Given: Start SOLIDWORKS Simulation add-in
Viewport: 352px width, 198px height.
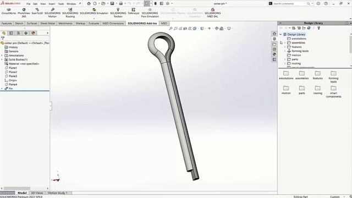Looking at the screenshot, I should click(94, 11).
